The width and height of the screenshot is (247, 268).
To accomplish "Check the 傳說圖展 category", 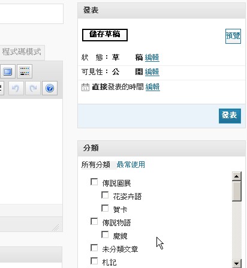I will pos(94,182).
